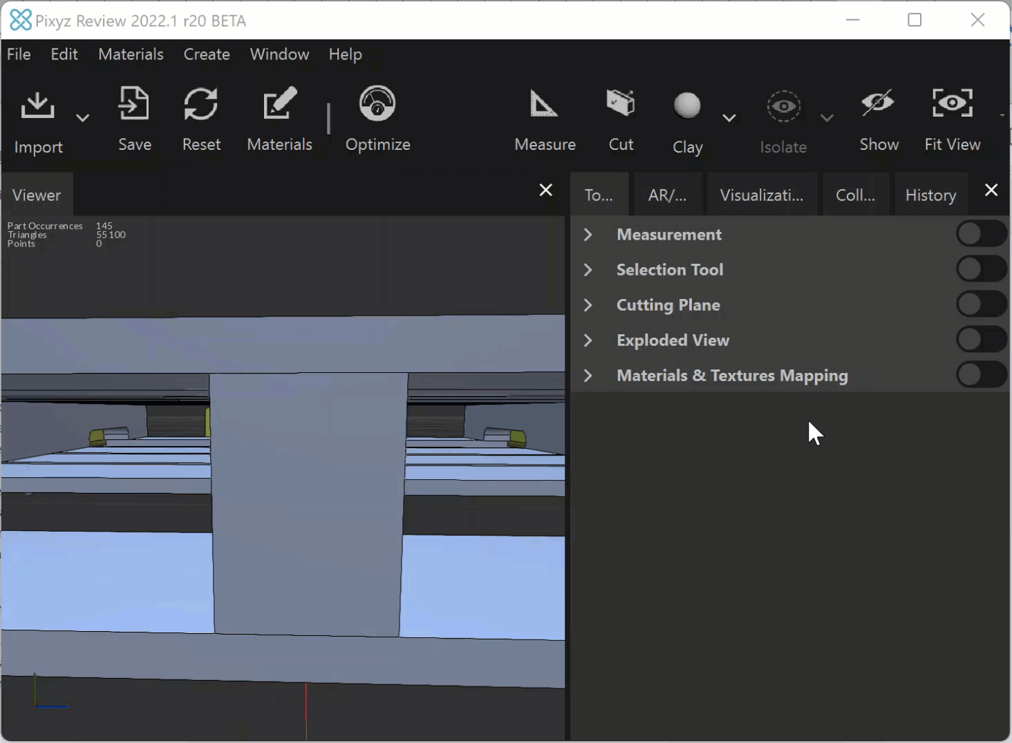Viewport: 1012px width, 743px height.
Task: Activate the Cut tool icon
Action: (x=621, y=104)
